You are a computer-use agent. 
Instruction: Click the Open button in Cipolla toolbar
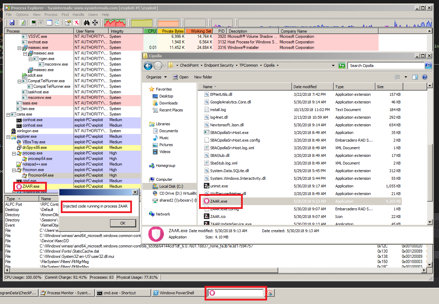pyautogui.click(x=181, y=77)
